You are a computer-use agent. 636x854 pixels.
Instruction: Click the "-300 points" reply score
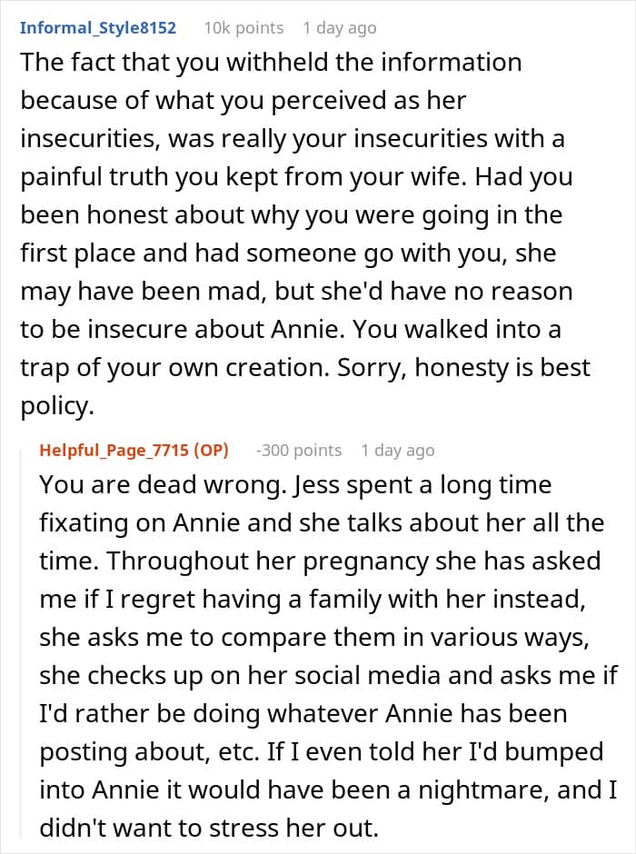[299, 451]
